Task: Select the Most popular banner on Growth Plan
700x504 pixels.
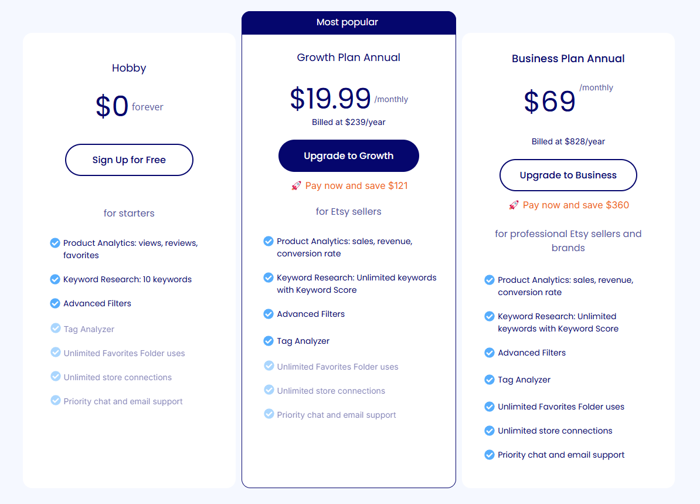Action: click(348, 22)
